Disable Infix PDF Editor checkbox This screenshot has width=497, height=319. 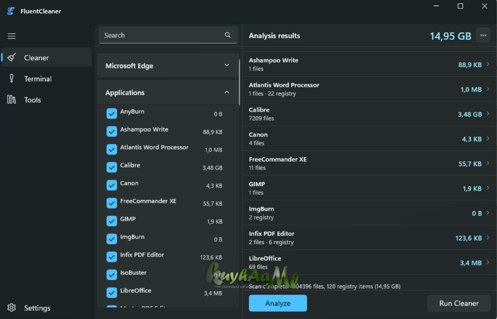[x=112, y=257]
